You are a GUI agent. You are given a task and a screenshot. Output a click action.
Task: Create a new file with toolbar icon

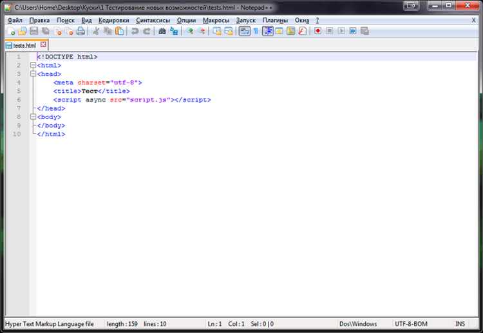coord(11,31)
